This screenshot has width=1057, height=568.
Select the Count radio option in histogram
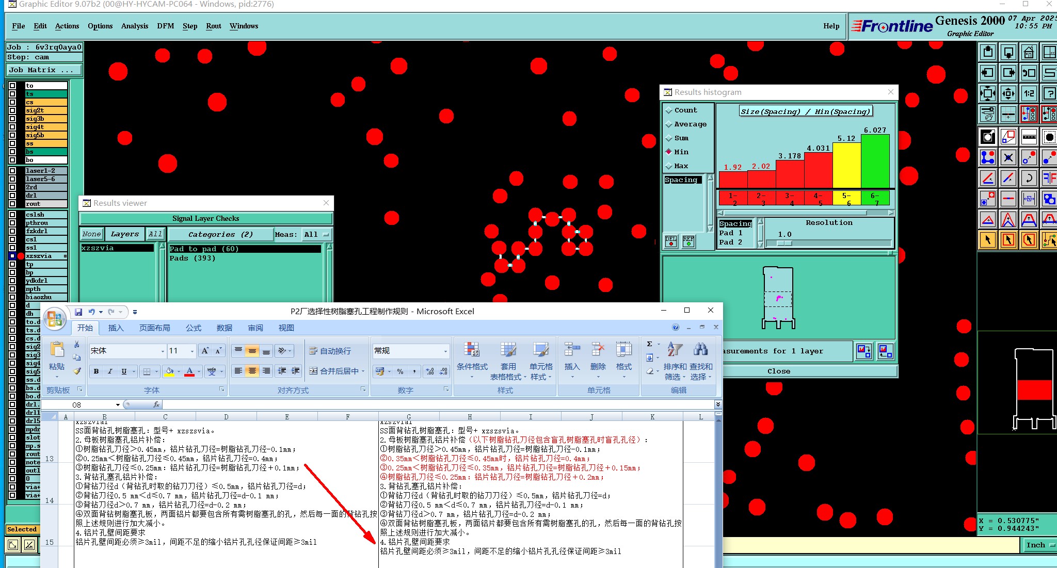pos(669,110)
